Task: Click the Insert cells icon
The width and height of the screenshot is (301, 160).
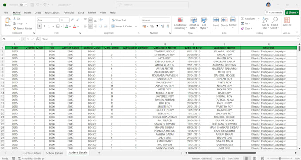Action: coord(216,20)
